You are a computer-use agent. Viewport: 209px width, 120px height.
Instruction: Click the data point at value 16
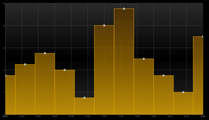104,25
